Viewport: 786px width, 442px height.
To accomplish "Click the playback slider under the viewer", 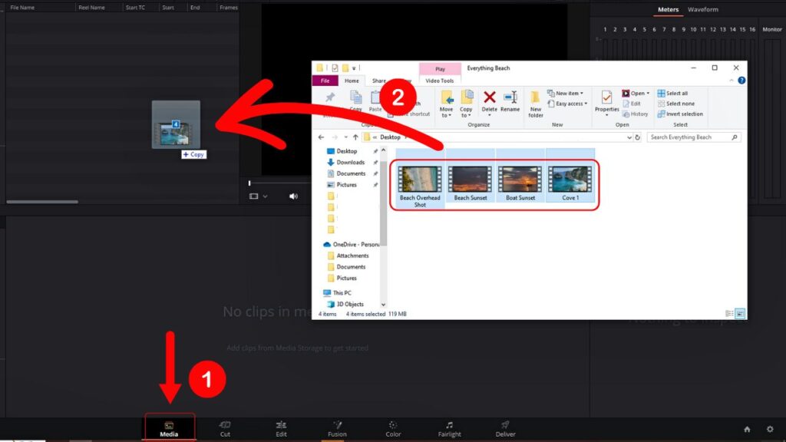I will 249,183.
